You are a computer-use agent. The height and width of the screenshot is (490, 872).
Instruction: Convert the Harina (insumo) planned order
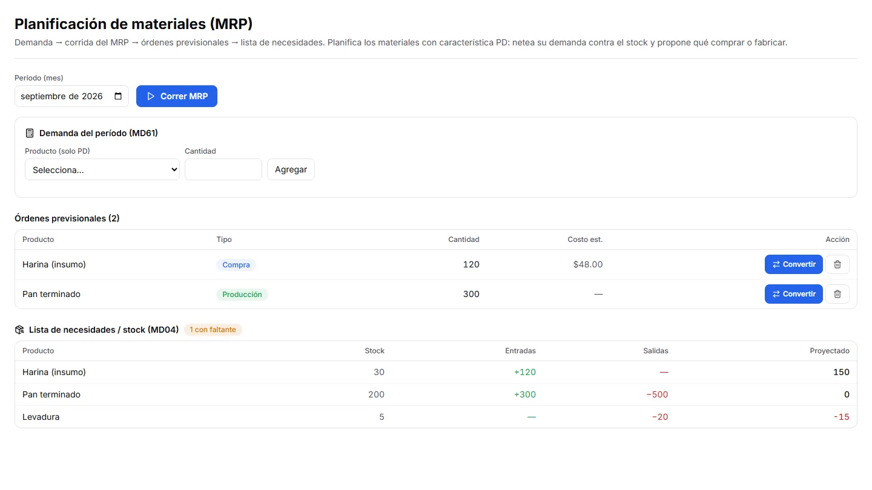[794, 264]
